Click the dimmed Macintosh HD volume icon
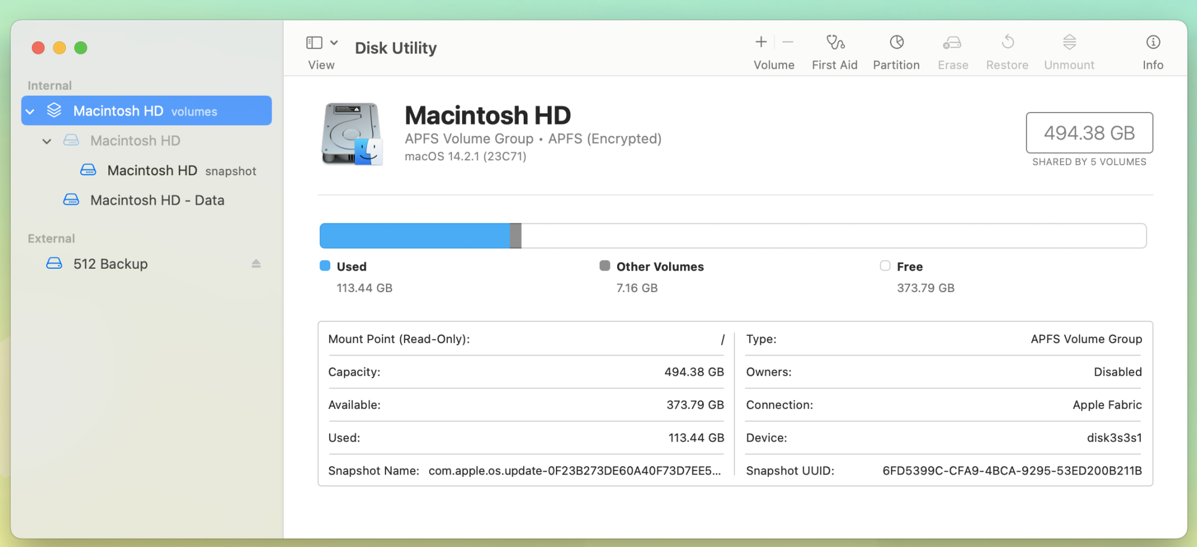The height and width of the screenshot is (547, 1197). pos(71,140)
